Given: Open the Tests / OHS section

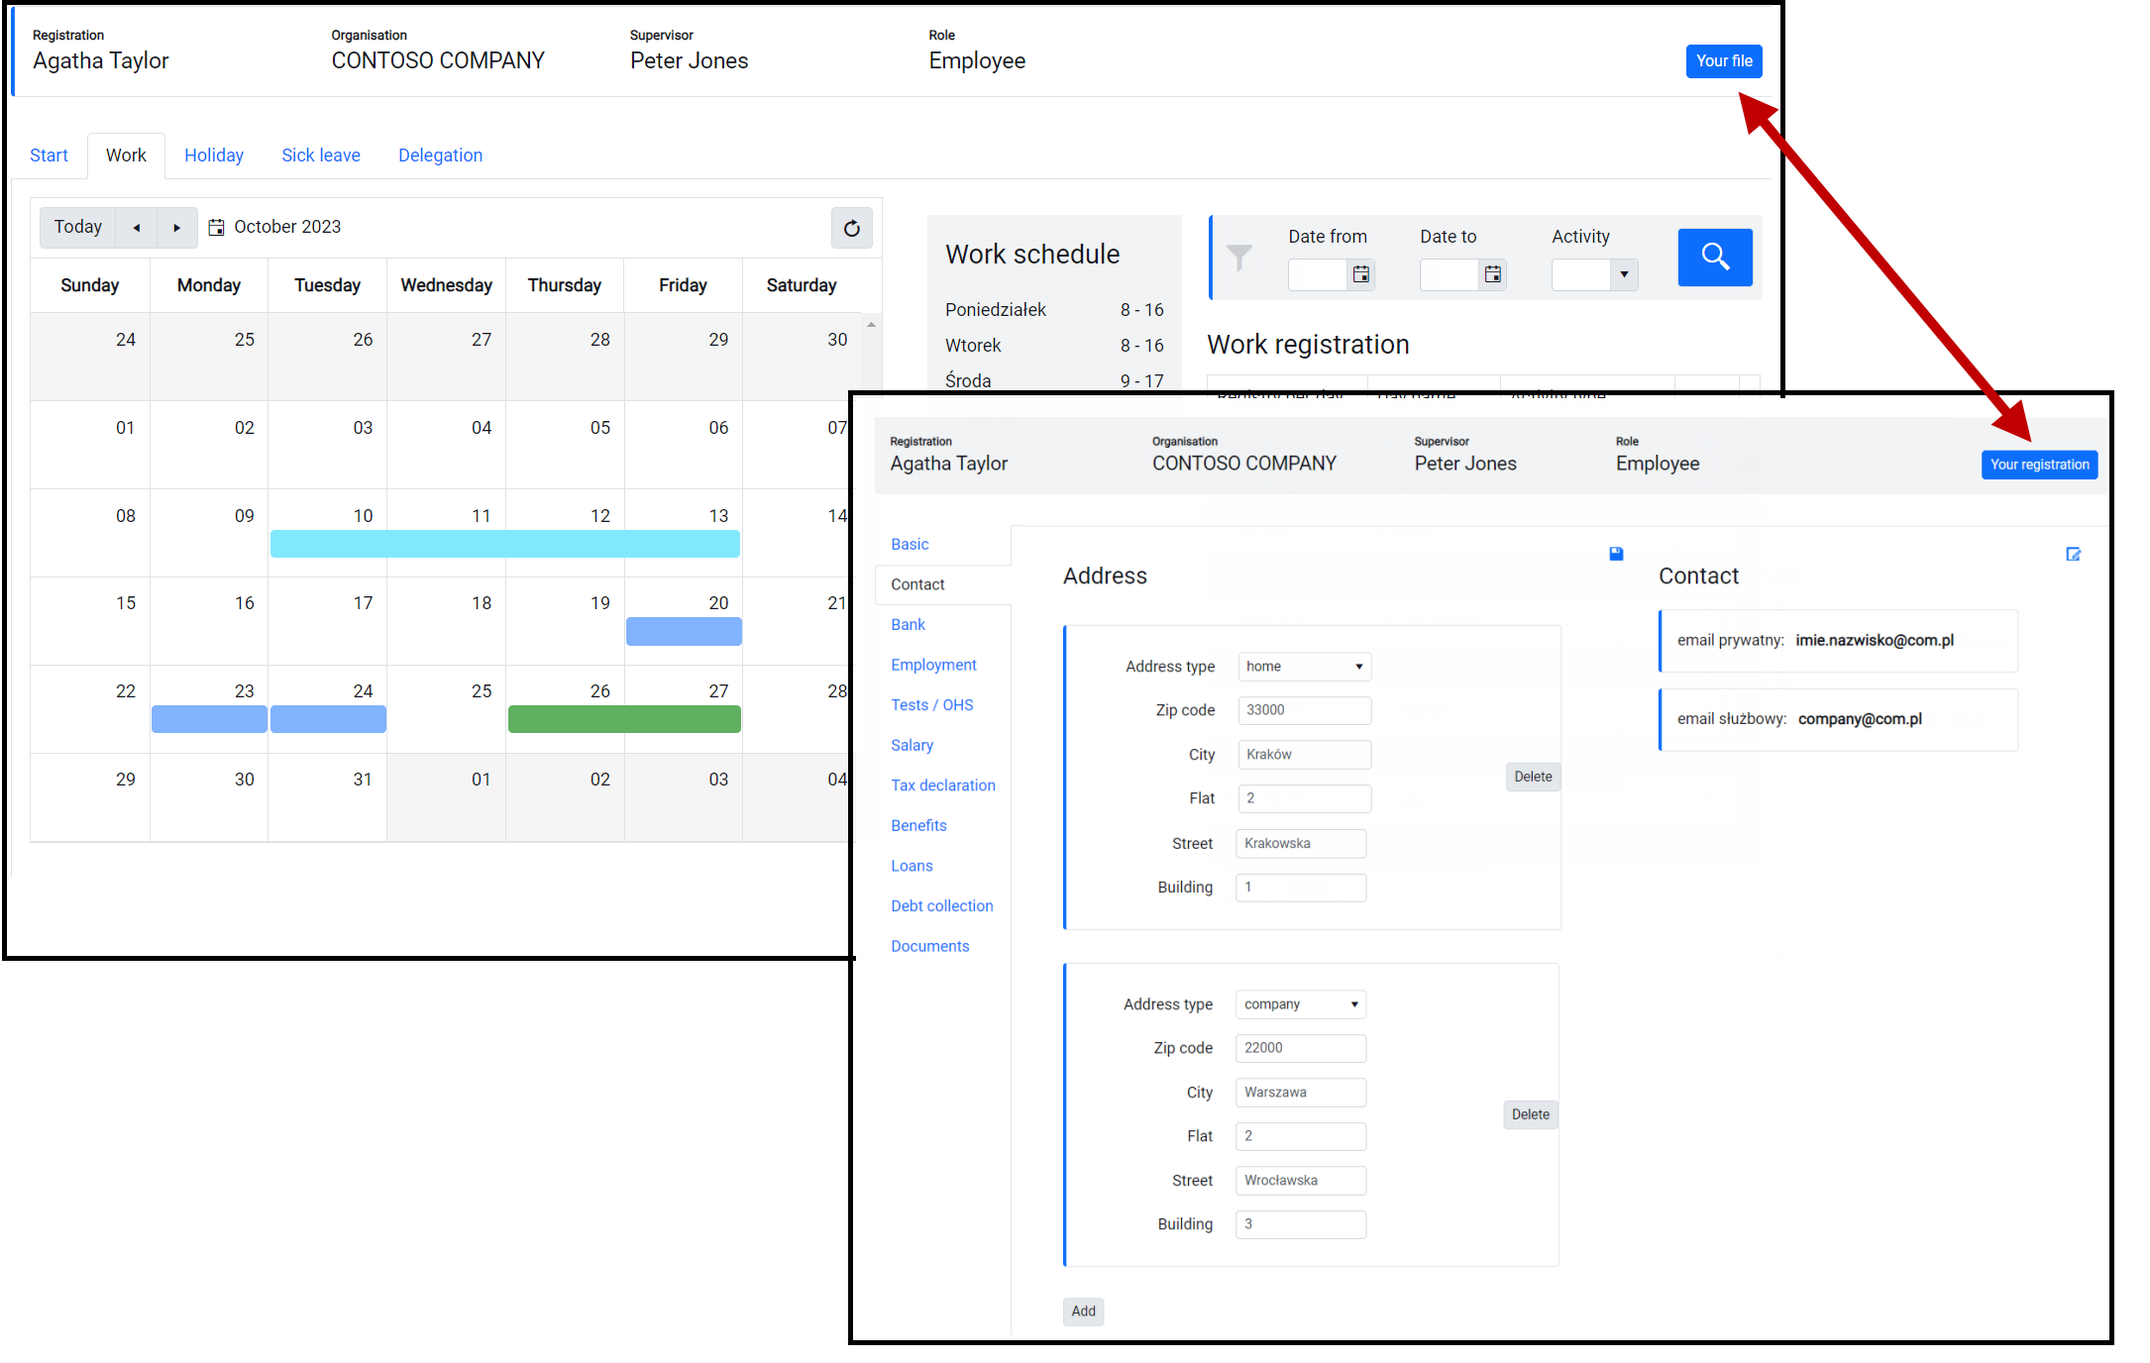Looking at the screenshot, I should pyautogui.click(x=931, y=705).
